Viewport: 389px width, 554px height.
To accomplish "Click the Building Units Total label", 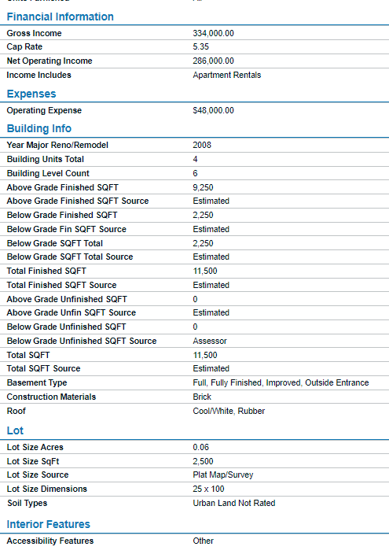I will pos(45,159).
